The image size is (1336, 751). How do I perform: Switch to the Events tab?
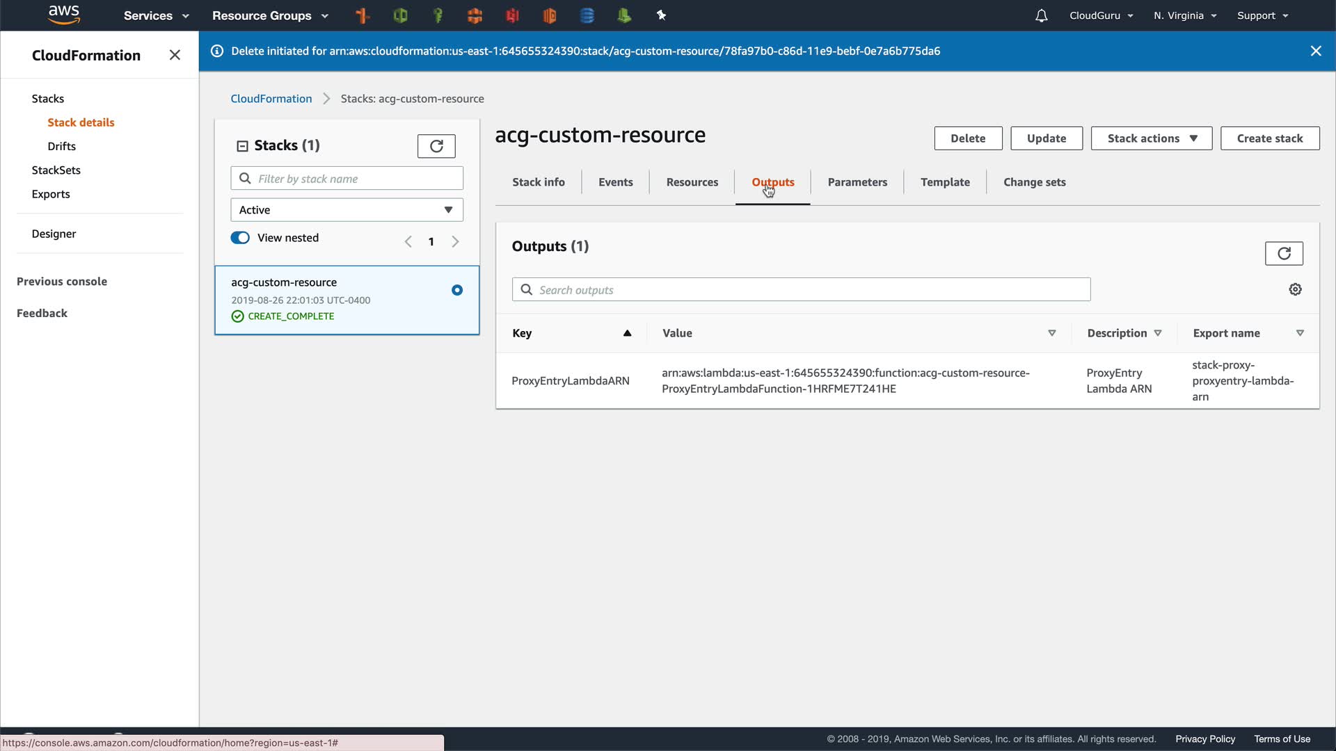615,182
